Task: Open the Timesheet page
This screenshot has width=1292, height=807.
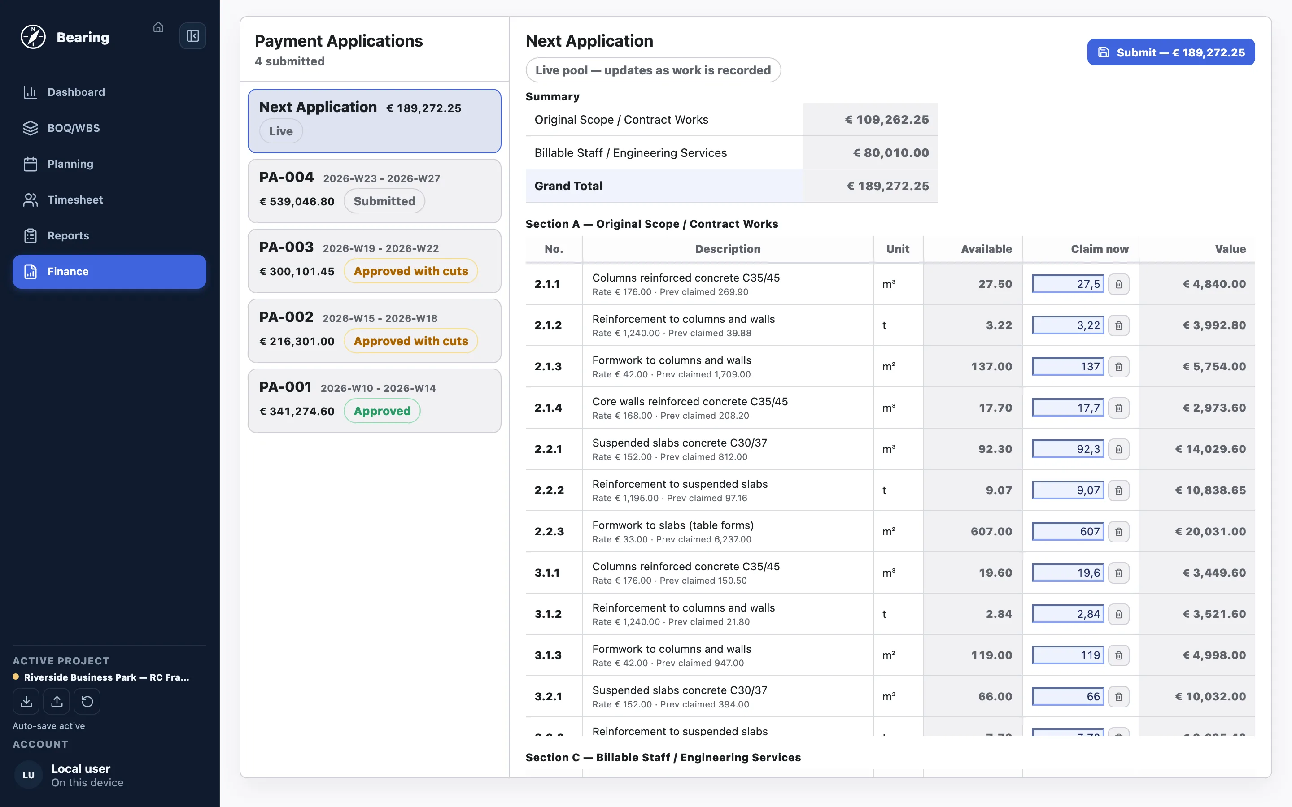Action: pos(109,200)
